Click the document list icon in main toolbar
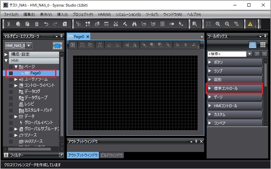271x169 pixels. pos(162,24)
